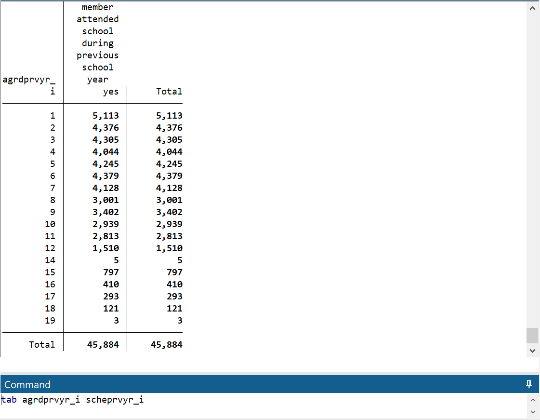Click the "yes" column header
The width and height of the screenshot is (540, 420).
coord(110,92)
